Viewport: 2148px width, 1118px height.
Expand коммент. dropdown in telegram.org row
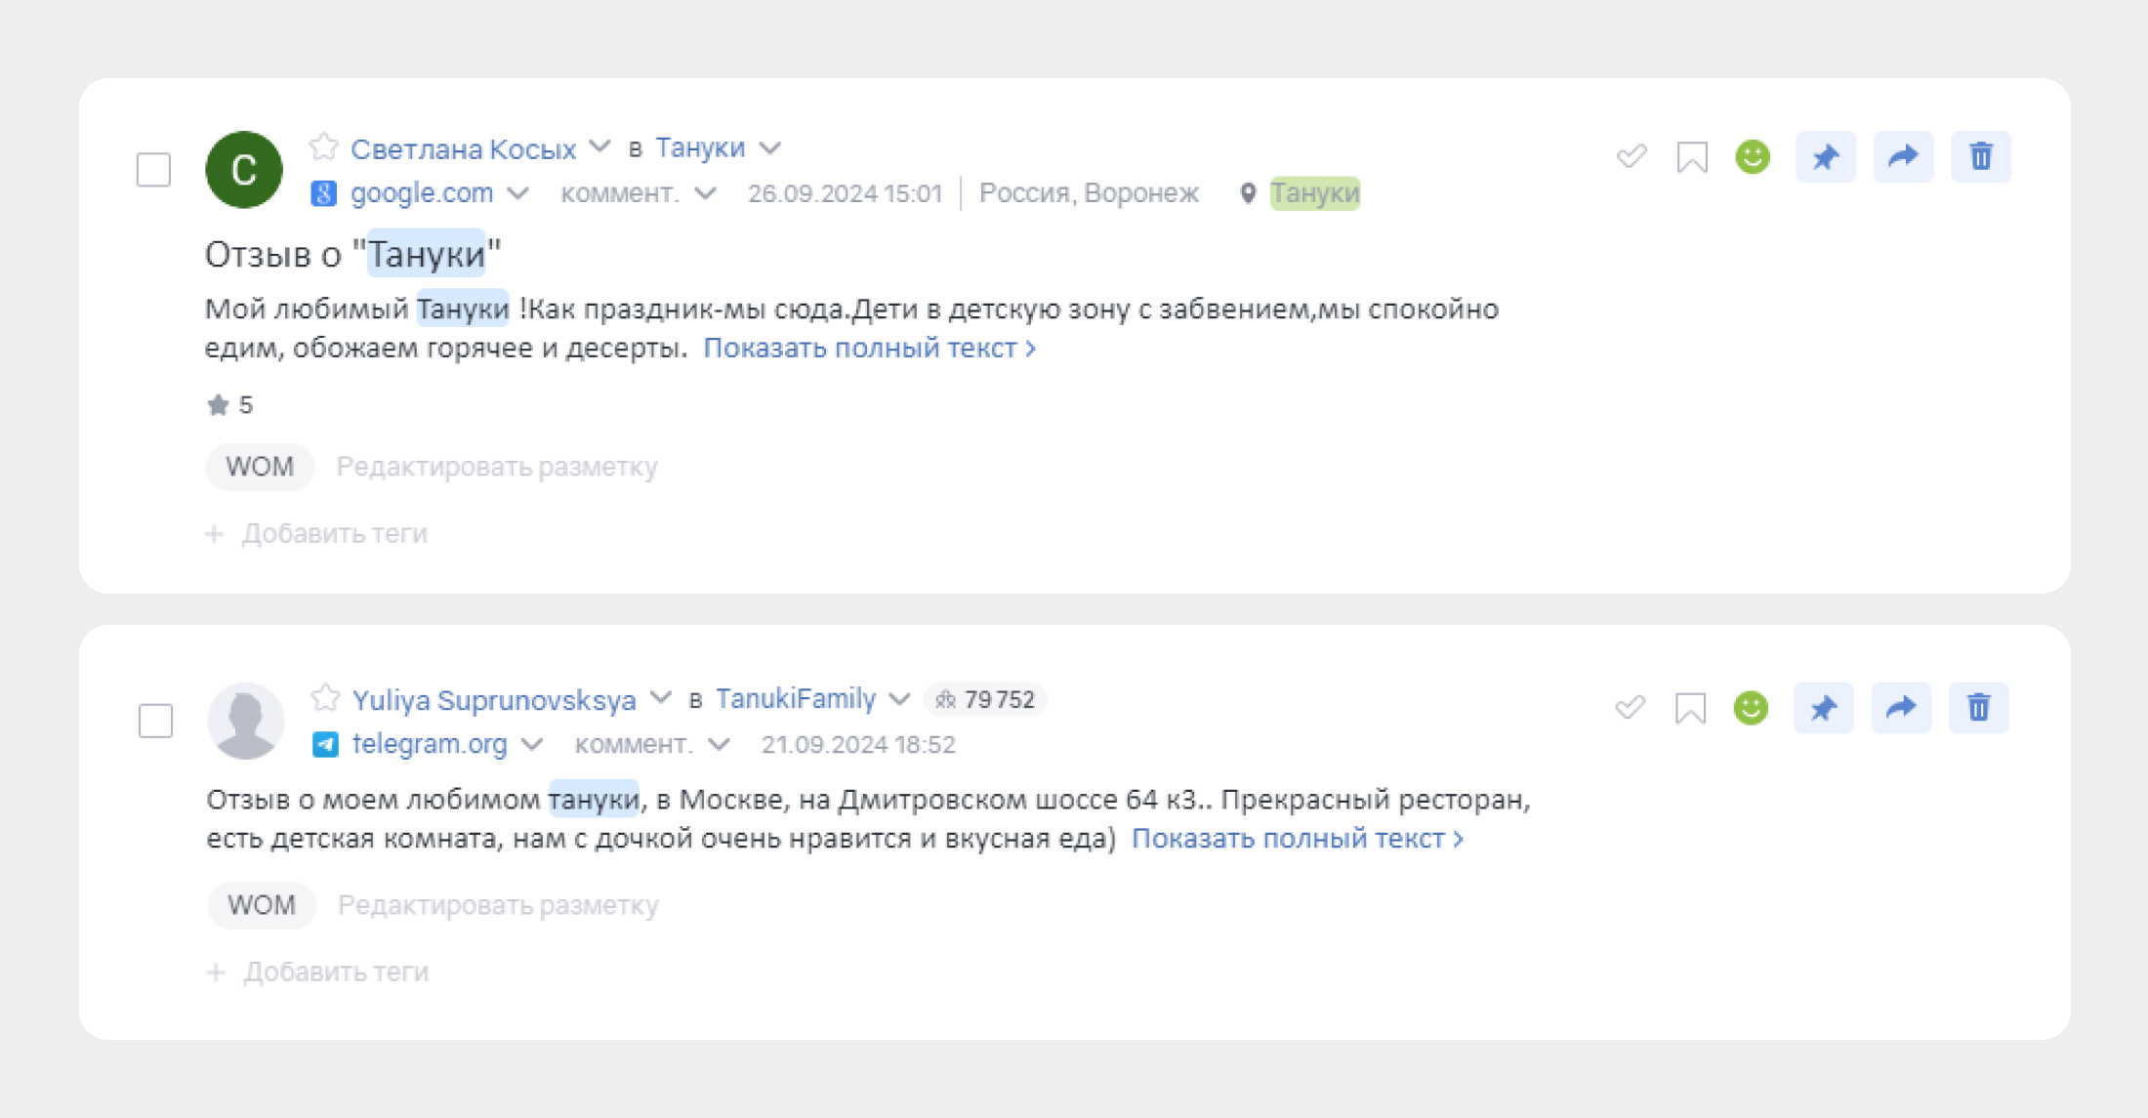[719, 744]
